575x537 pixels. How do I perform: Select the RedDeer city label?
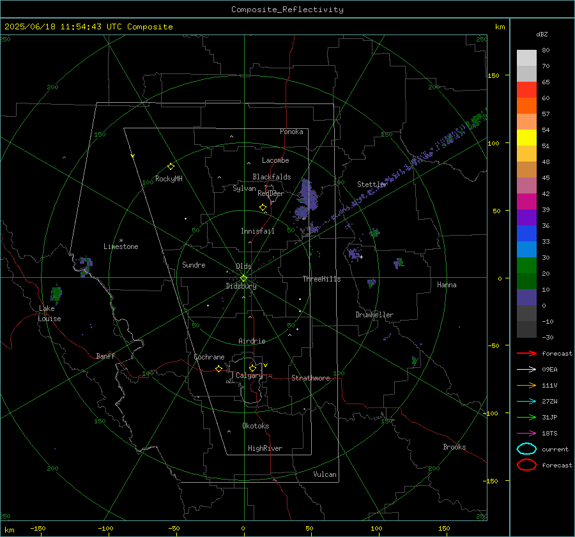271,193
